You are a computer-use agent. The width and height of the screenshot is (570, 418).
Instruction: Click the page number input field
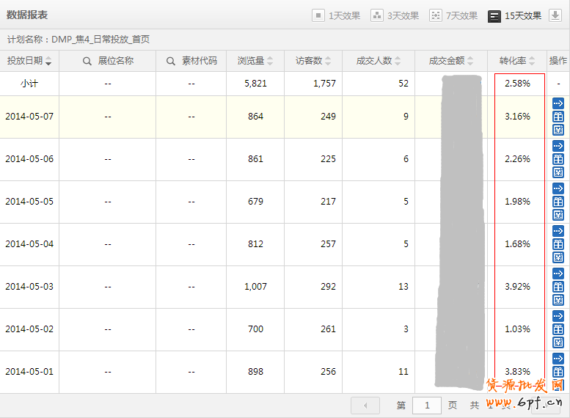(427, 405)
